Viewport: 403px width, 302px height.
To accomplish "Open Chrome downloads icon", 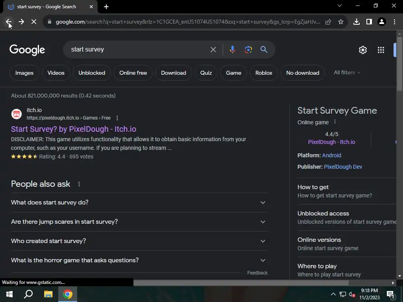I will (x=357, y=22).
